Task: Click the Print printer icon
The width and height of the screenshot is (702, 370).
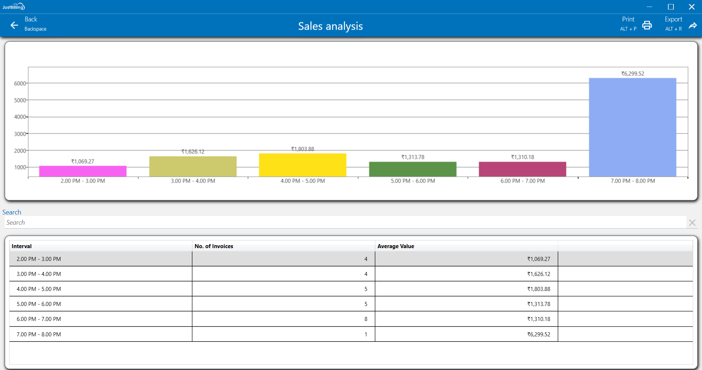Action: pos(647,25)
